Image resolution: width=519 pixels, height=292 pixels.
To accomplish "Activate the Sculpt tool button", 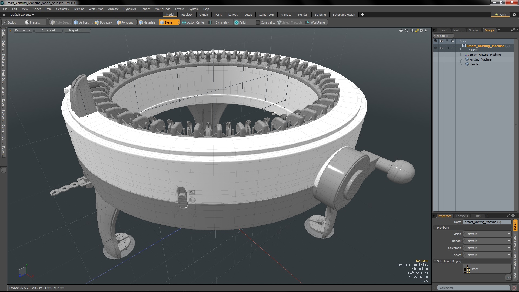I will point(12,22).
